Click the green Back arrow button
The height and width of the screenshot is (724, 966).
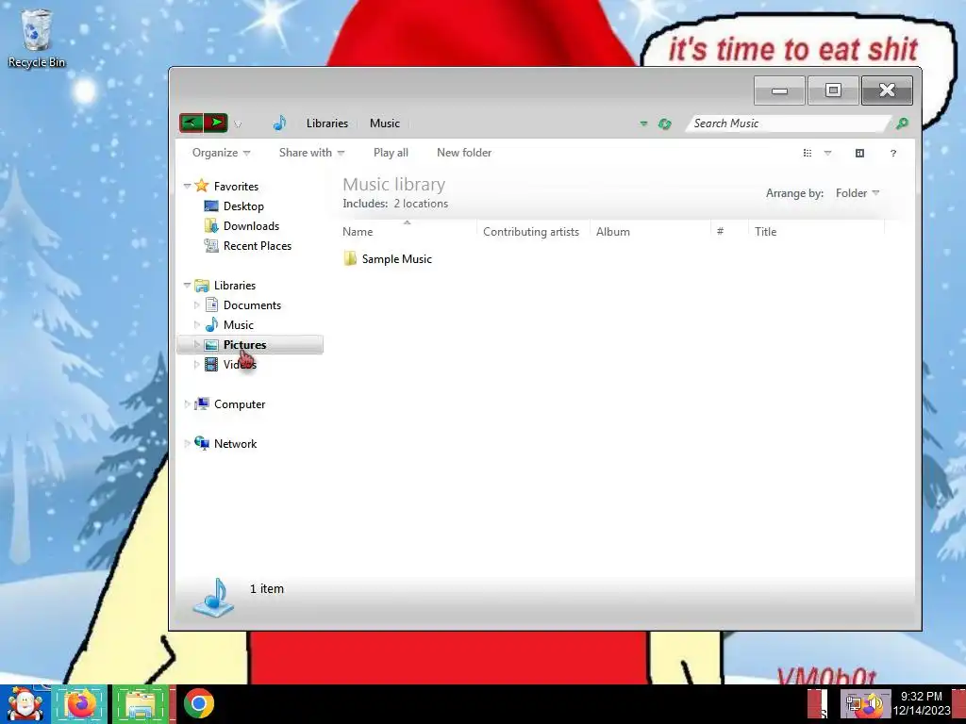point(191,123)
